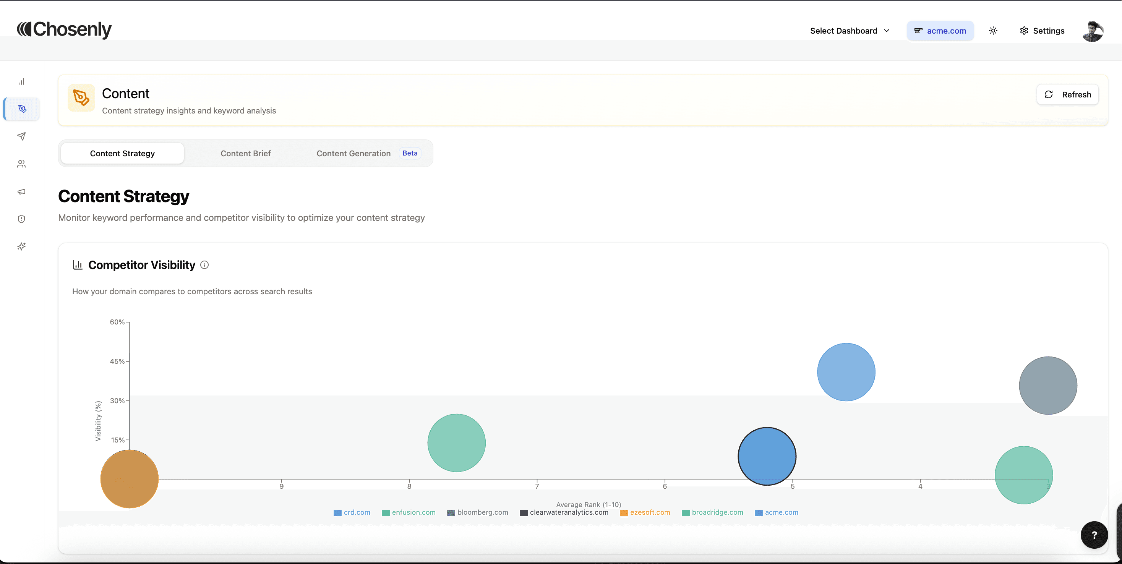Open the paper plane sidebar icon

pos(21,136)
